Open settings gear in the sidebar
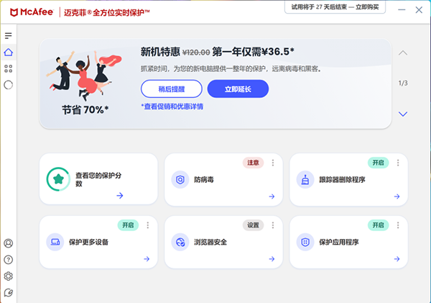431x303 pixels. tap(9, 276)
